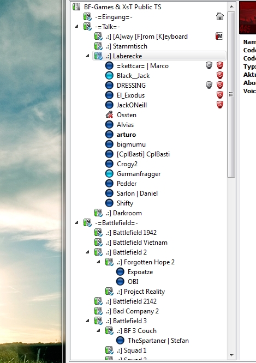Click the status light of arturo
This screenshot has height=363, width=256.
pos(109,134)
